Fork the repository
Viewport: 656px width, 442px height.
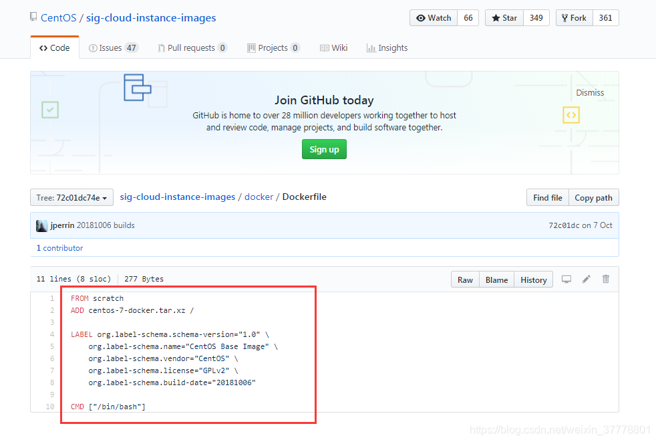tap(575, 18)
